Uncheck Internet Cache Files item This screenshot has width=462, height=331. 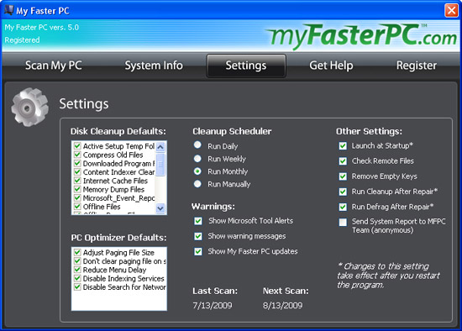[x=77, y=181]
